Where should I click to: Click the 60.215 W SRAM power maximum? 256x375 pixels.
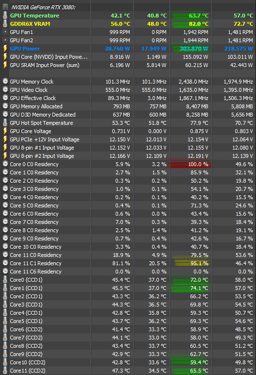pos(197,65)
